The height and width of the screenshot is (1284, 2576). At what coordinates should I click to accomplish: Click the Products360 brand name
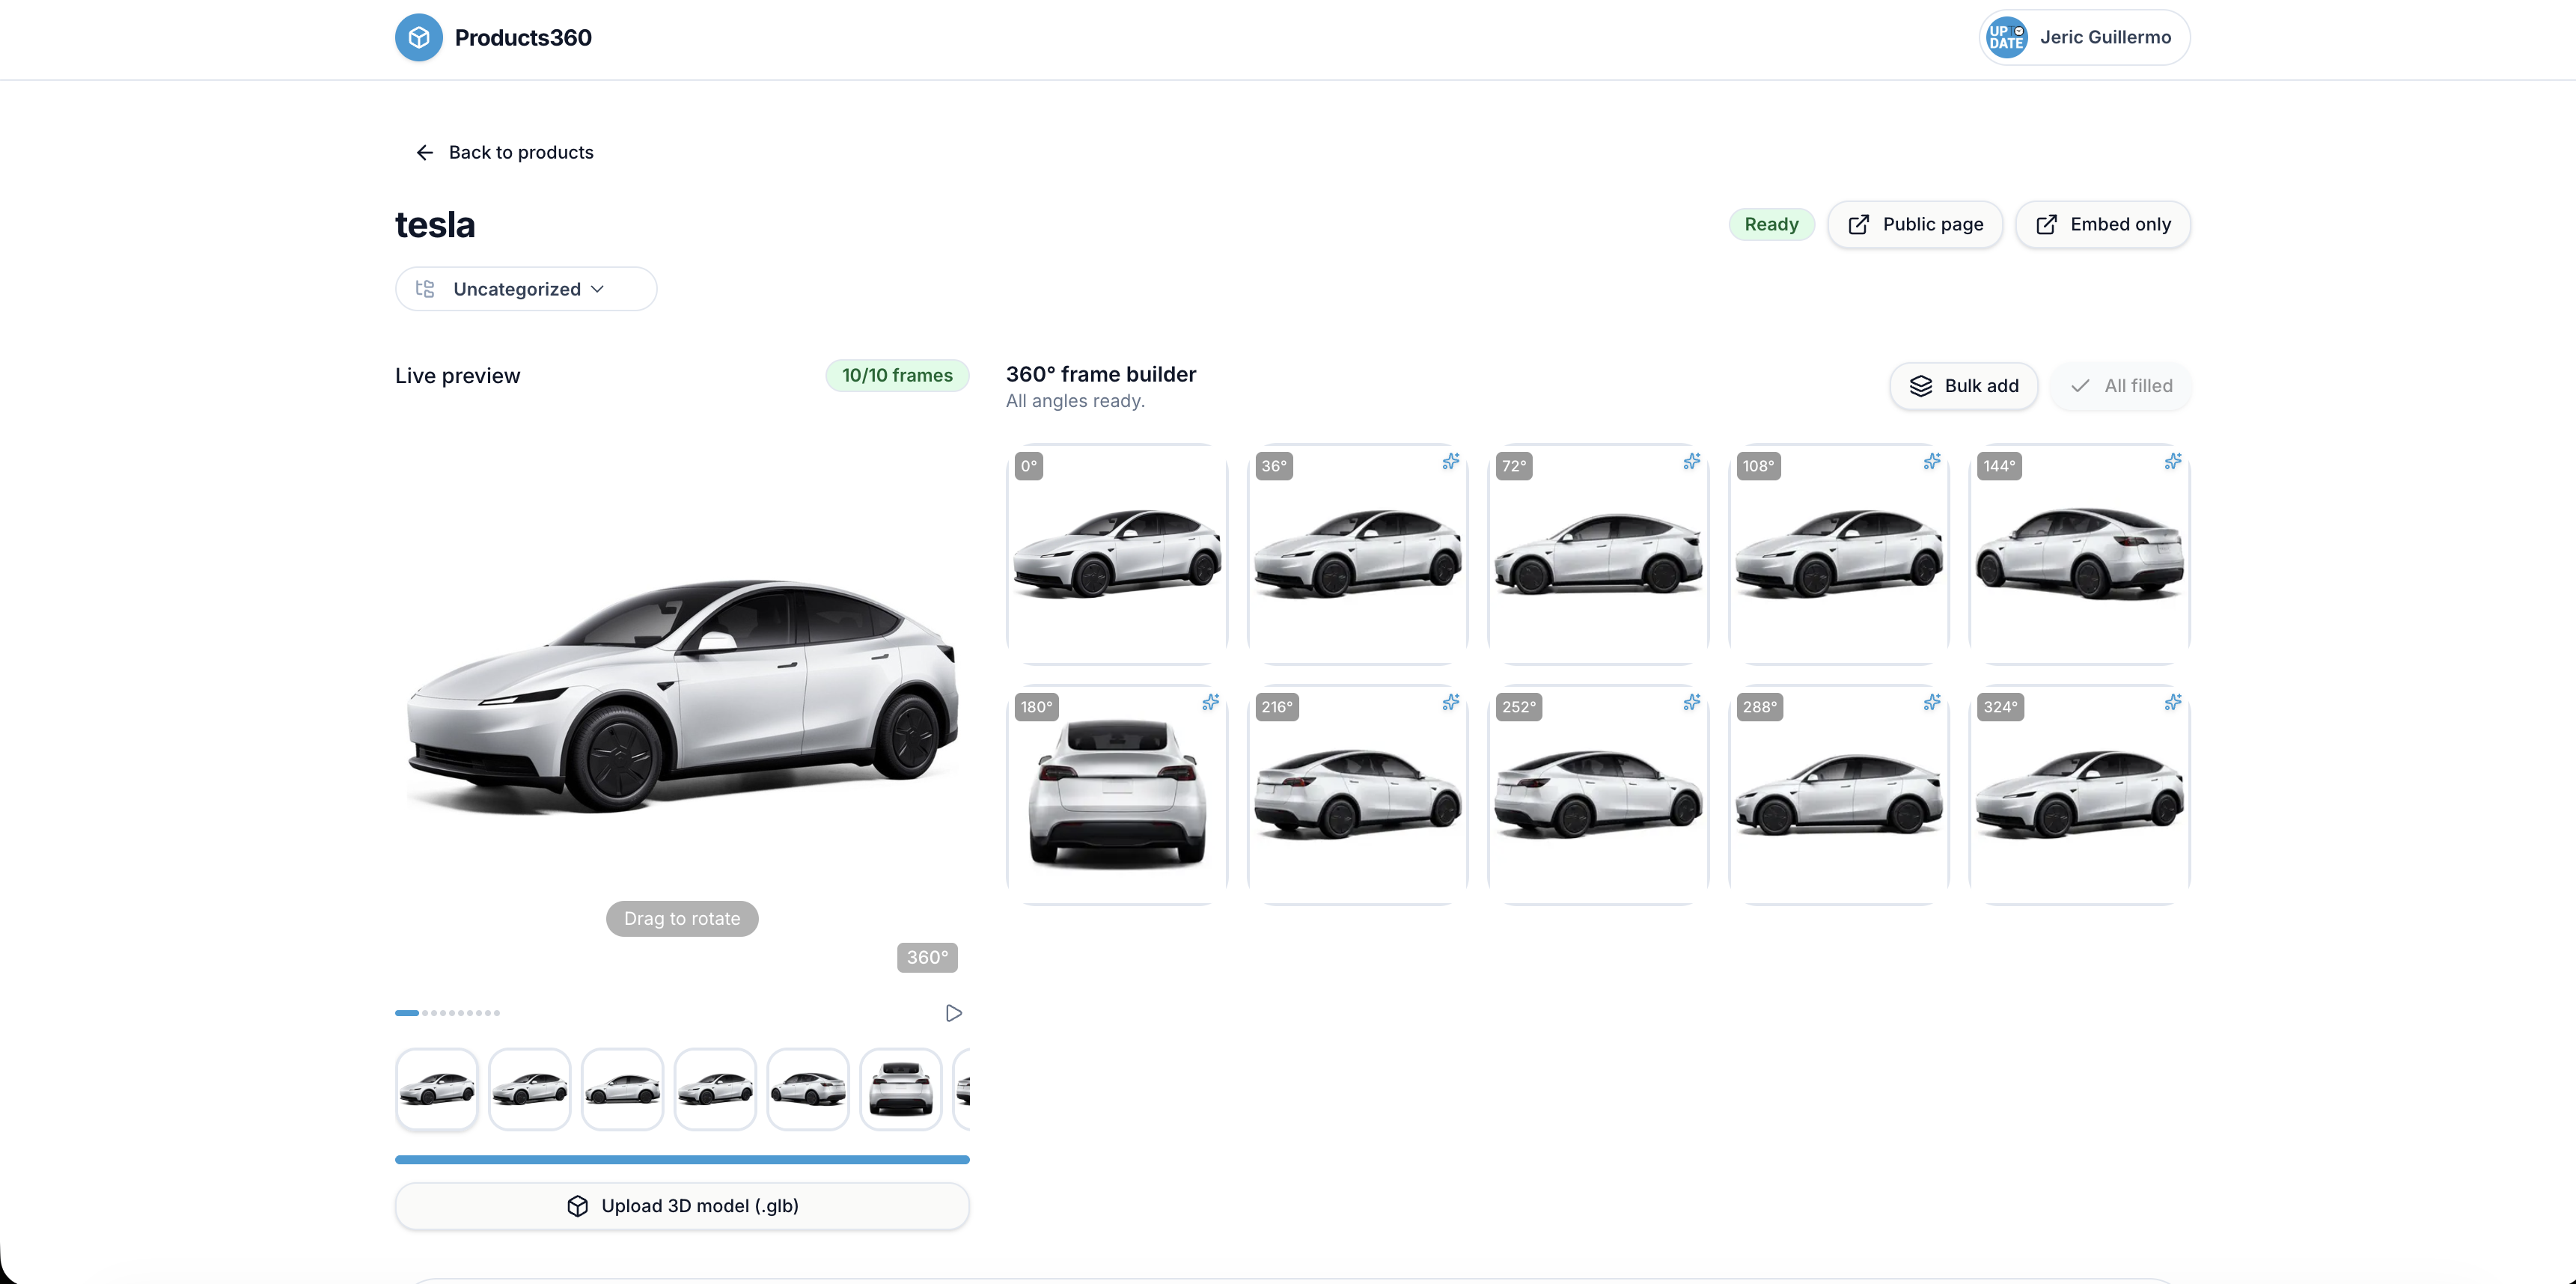point(523,38)
